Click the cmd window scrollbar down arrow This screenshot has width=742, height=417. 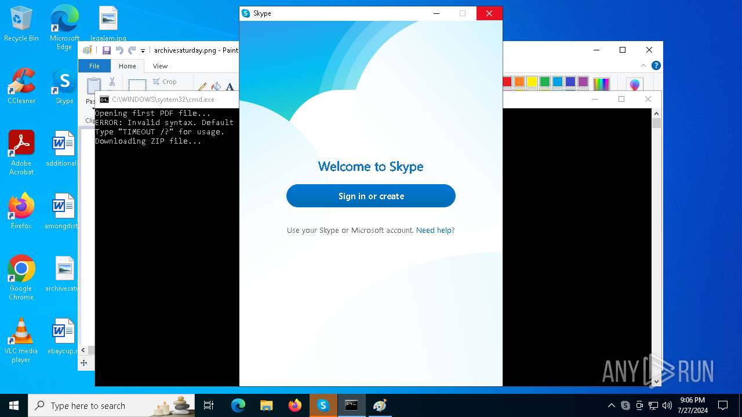point(656,381)
